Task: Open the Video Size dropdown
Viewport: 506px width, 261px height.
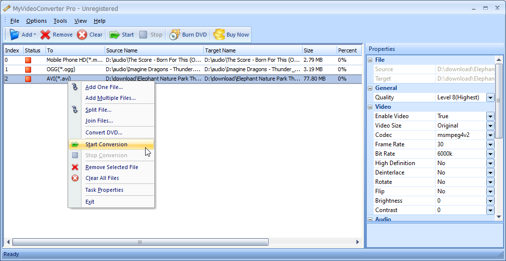Action: click(490, 126)
